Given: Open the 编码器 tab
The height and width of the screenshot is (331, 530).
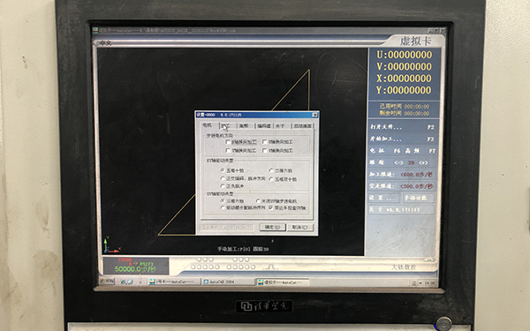Looking at the screenshot, I should (264, 126).
